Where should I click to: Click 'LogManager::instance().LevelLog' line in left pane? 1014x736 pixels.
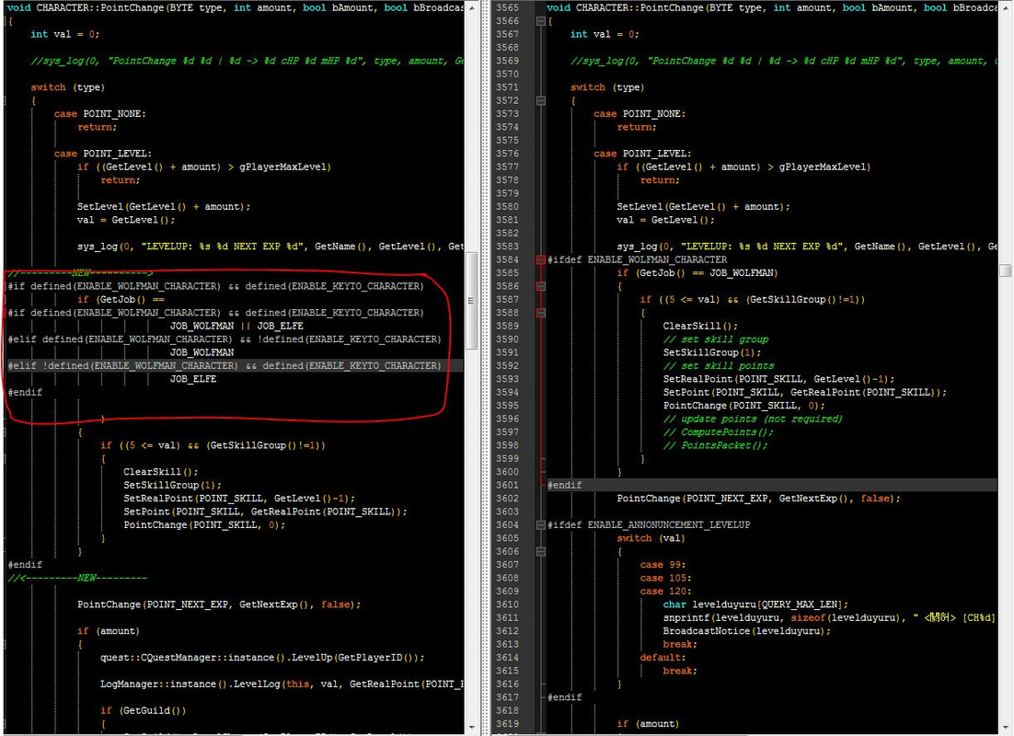(x=282, y=684)
